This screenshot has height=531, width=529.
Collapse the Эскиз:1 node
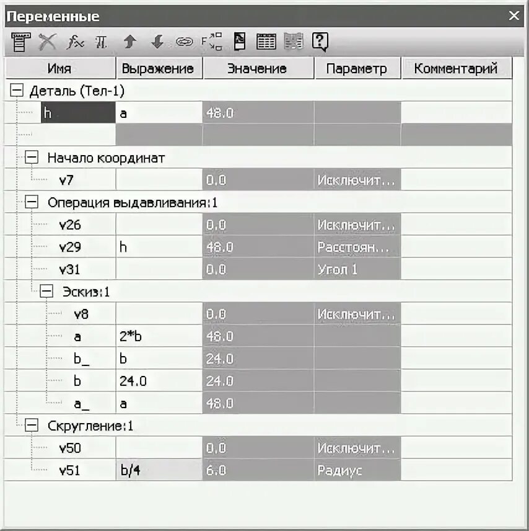(46, 291)
